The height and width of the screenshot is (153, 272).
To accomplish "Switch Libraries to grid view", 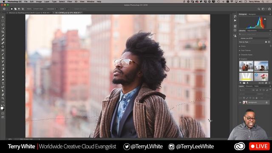I will pyautogui.click(x=266, y=42).
